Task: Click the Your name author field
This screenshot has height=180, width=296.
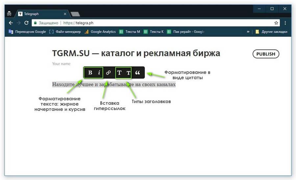Action: (62, 64)
